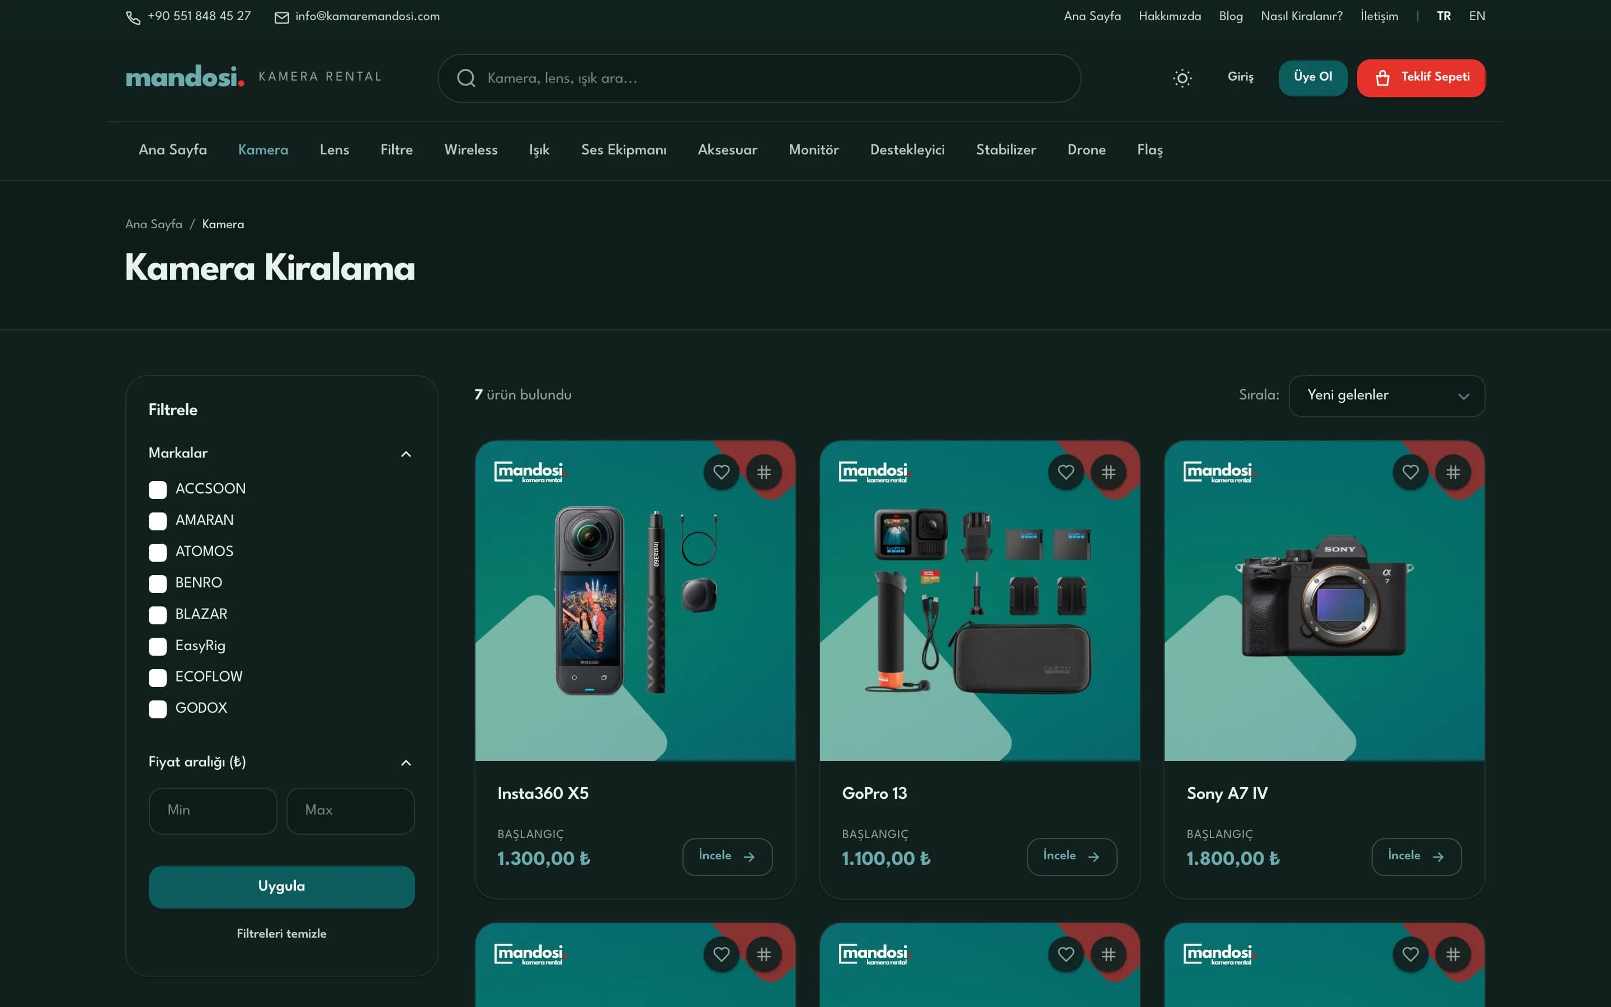Click the phone icon beside the number
The height and width of the screenshot is (1007, 1611).
(133, 17)
